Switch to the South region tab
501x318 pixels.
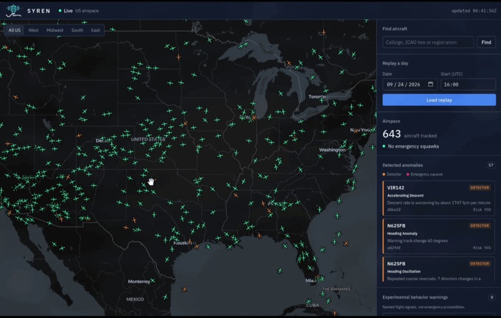click(x=77, y=30)
